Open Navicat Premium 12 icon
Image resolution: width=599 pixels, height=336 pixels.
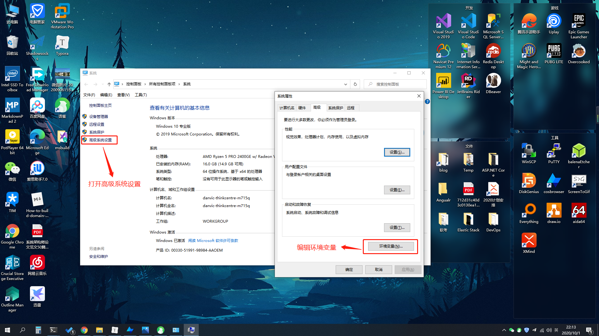443,56
